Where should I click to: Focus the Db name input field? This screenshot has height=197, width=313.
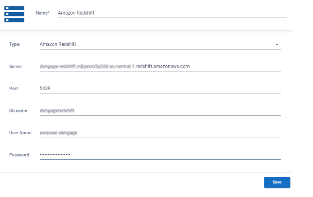click(x=160, y=111)
